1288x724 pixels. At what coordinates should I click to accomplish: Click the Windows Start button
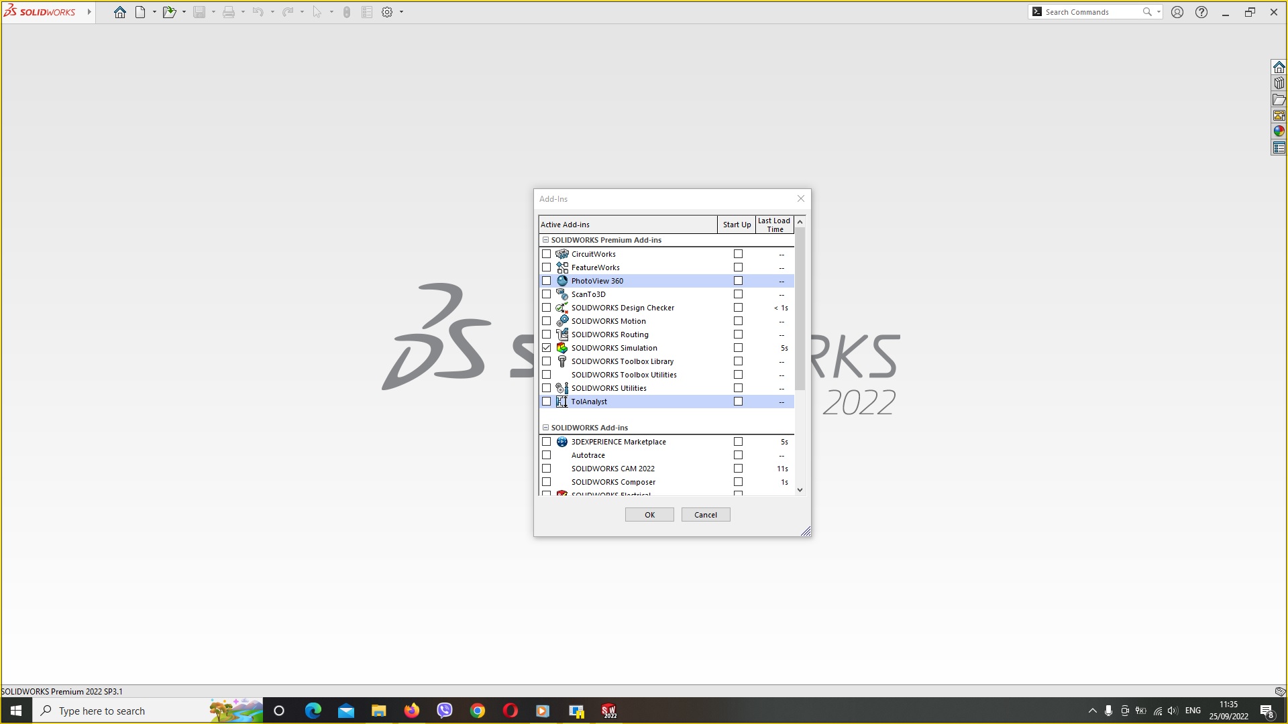[16, 711]
